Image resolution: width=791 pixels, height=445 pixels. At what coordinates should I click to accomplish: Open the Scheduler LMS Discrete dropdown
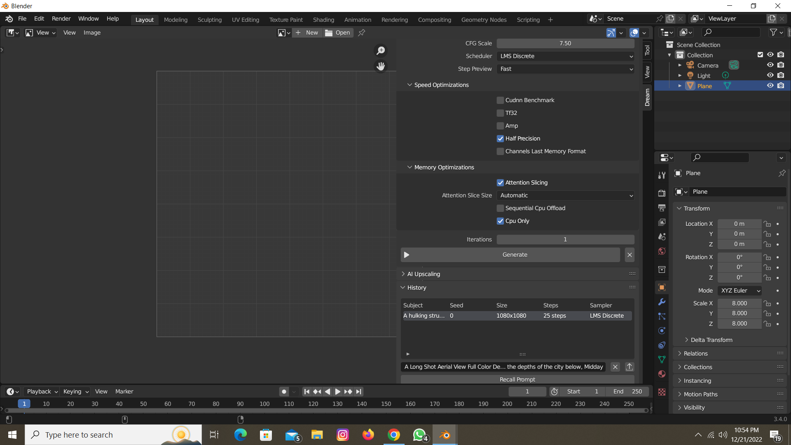pos(565,56)
